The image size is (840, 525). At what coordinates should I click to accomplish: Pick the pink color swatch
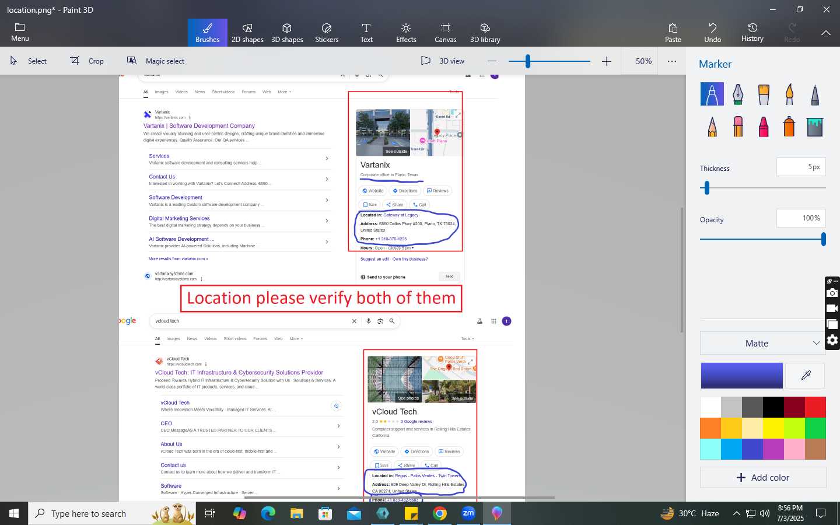pos(794,449)
